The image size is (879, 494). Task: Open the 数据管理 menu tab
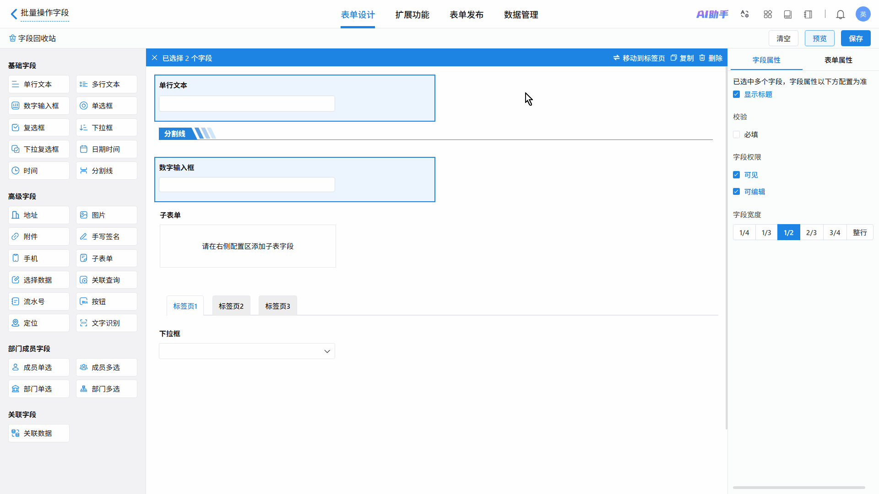click(521, 15)
